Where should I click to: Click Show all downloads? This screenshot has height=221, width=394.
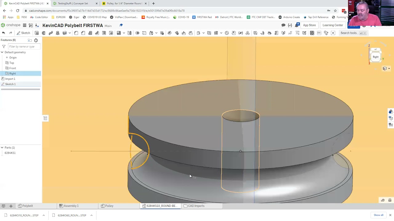(379, 215)
